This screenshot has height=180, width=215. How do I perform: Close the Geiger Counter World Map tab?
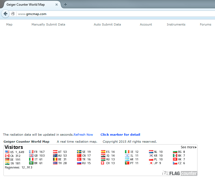57,5
